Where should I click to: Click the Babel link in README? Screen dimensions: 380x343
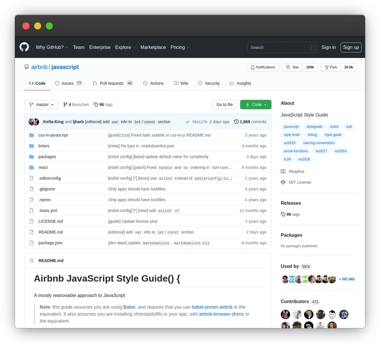(129, 307)
